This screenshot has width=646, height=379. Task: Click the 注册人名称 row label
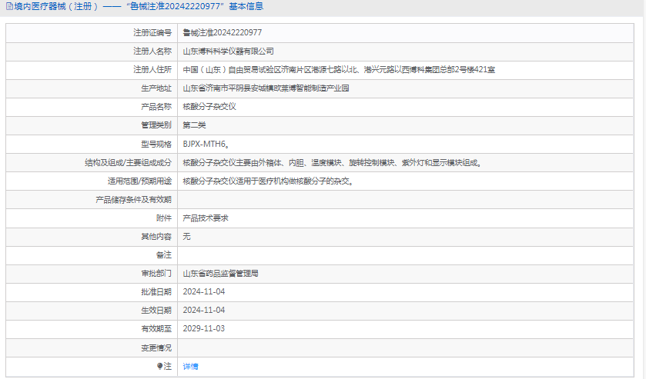(152, 51)
